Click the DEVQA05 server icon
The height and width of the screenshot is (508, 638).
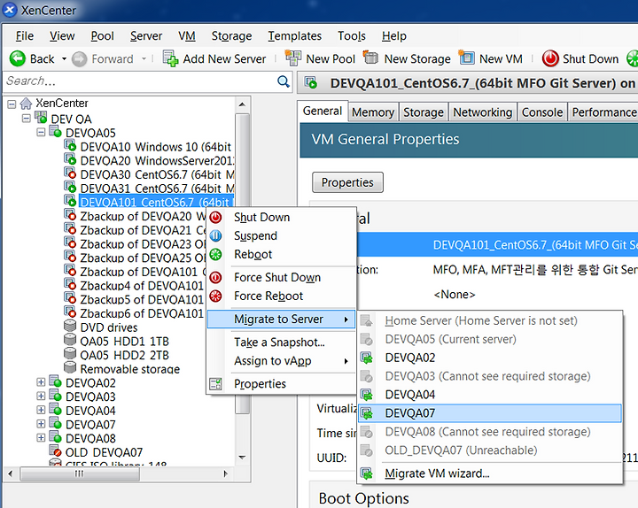(55, 131)
